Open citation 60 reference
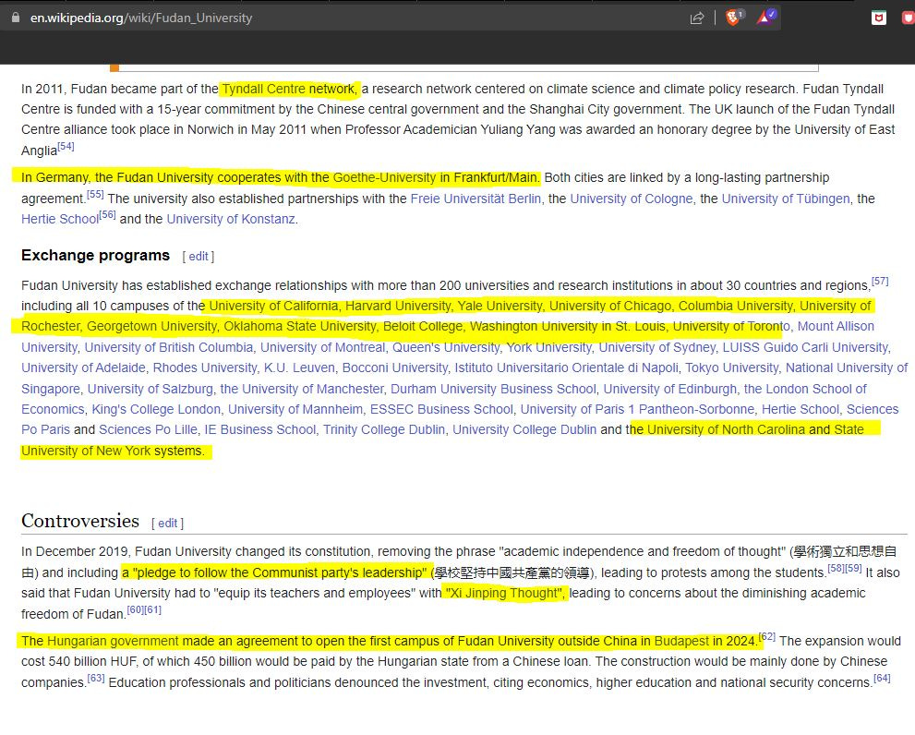Viewport: 915px width, 735px height. click(x=136, y=610)
